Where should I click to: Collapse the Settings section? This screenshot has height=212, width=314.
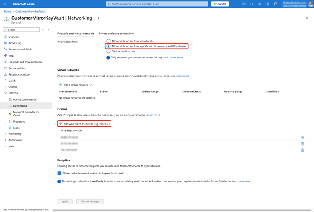point(5,93)
